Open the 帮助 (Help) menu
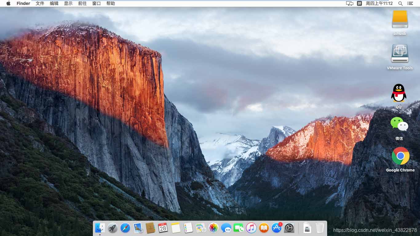Screen dimensions: 420x236 [x=111, y=3]
